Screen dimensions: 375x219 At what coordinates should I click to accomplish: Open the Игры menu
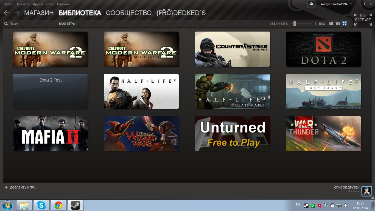pos(50,4)
